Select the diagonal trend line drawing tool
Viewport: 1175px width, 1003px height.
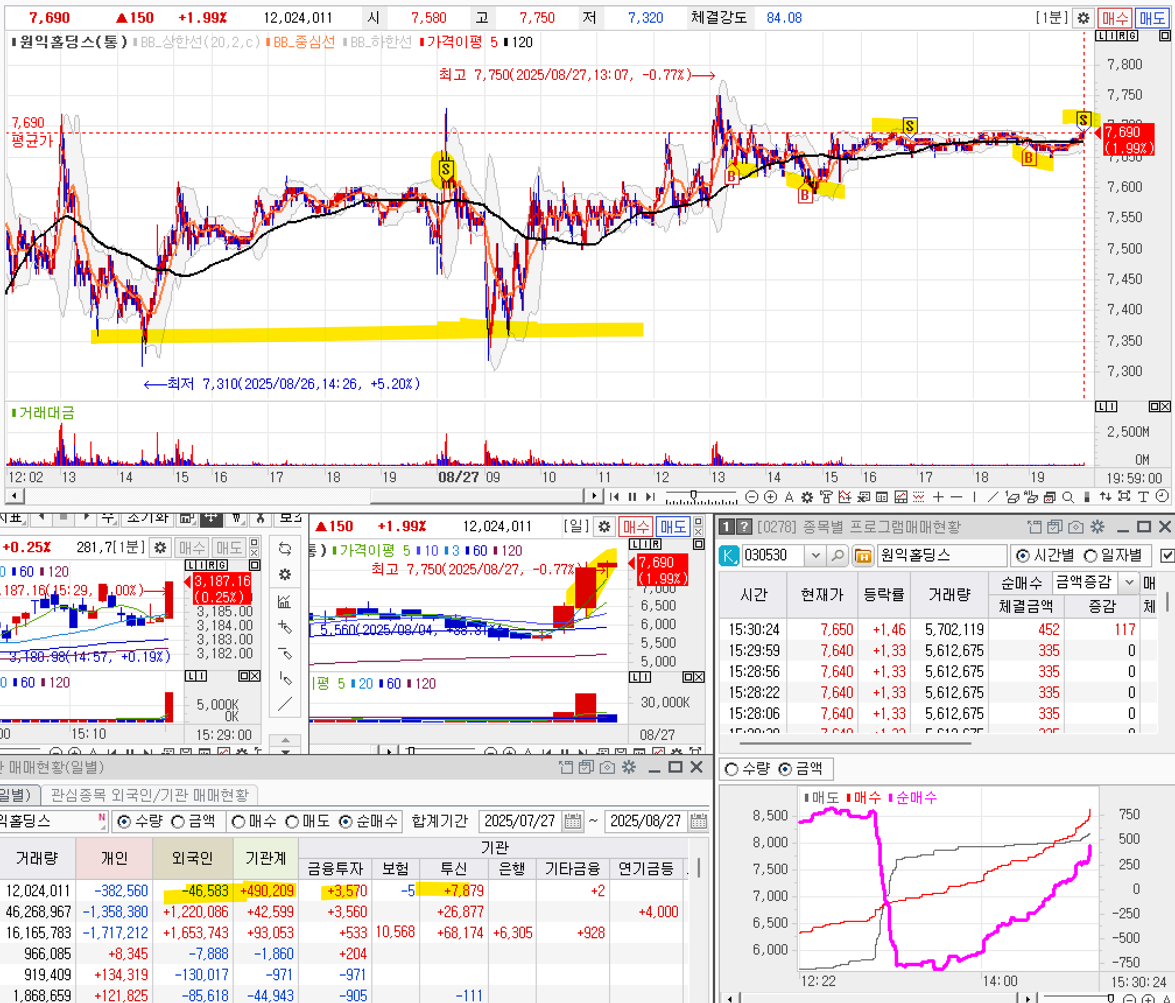pos(993,497)
